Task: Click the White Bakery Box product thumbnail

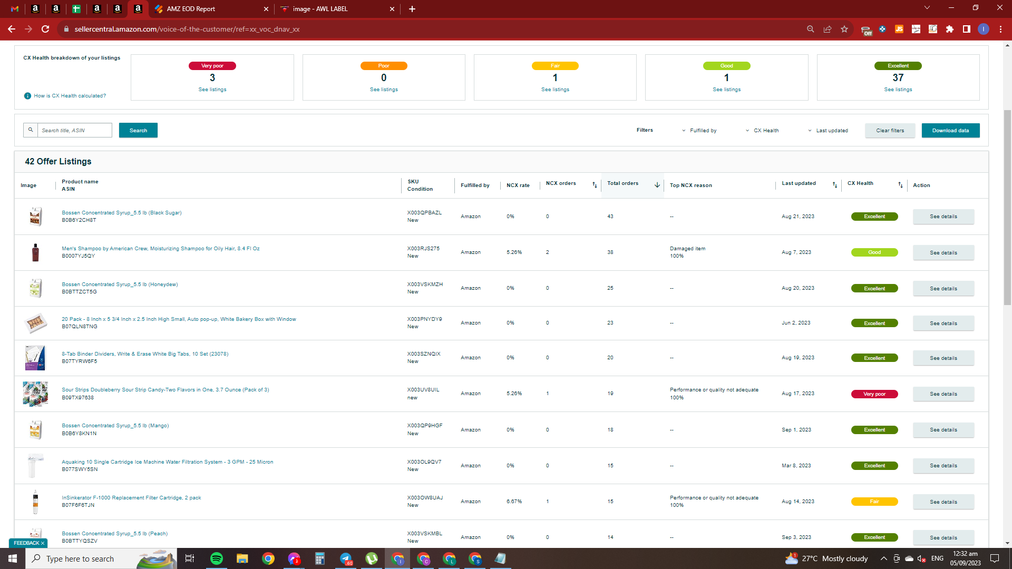Action: tap(36, 323)
